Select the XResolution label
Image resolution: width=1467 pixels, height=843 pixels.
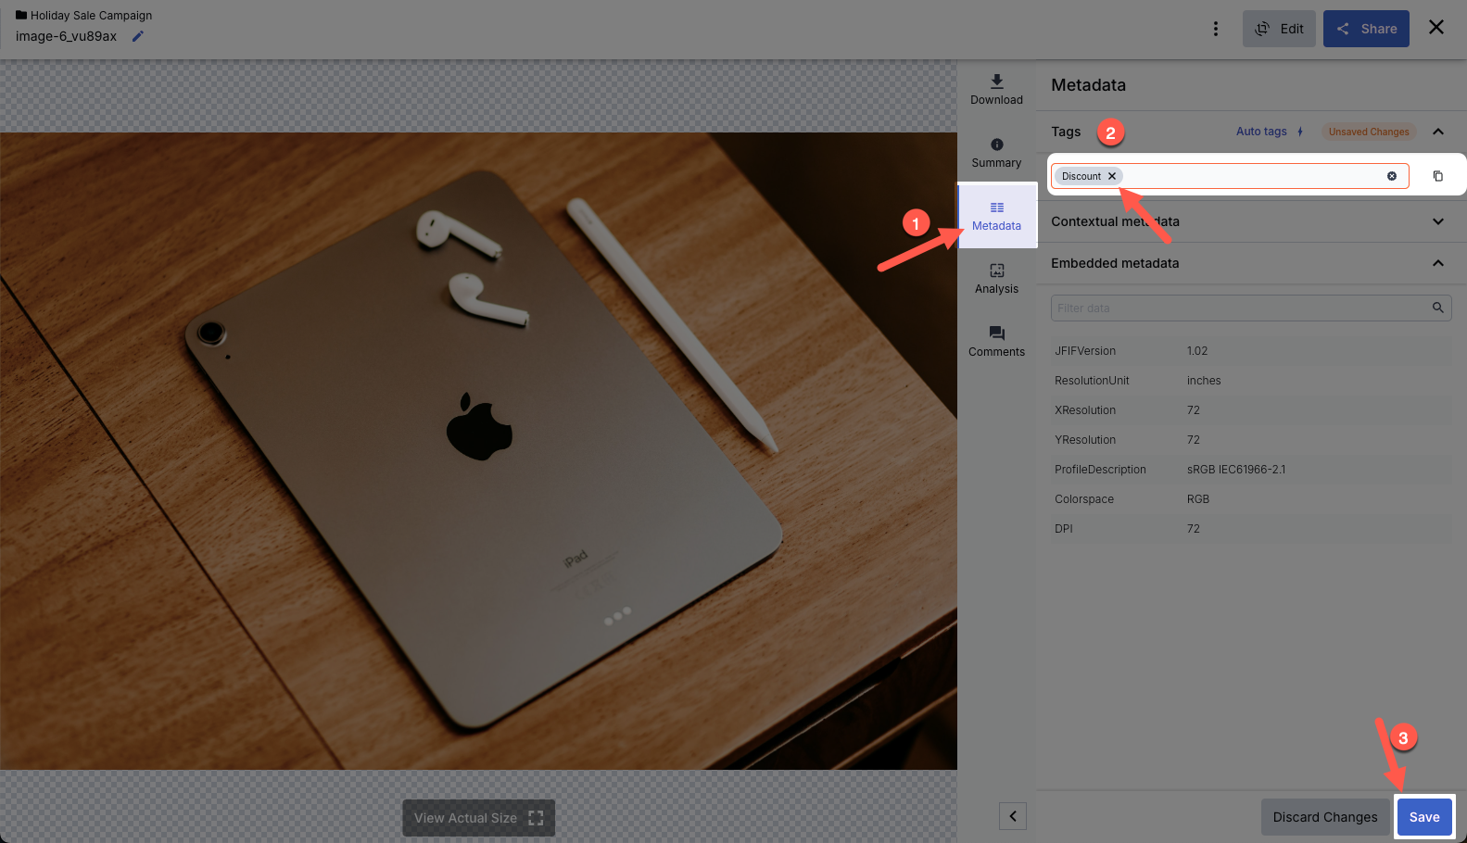1085,410
